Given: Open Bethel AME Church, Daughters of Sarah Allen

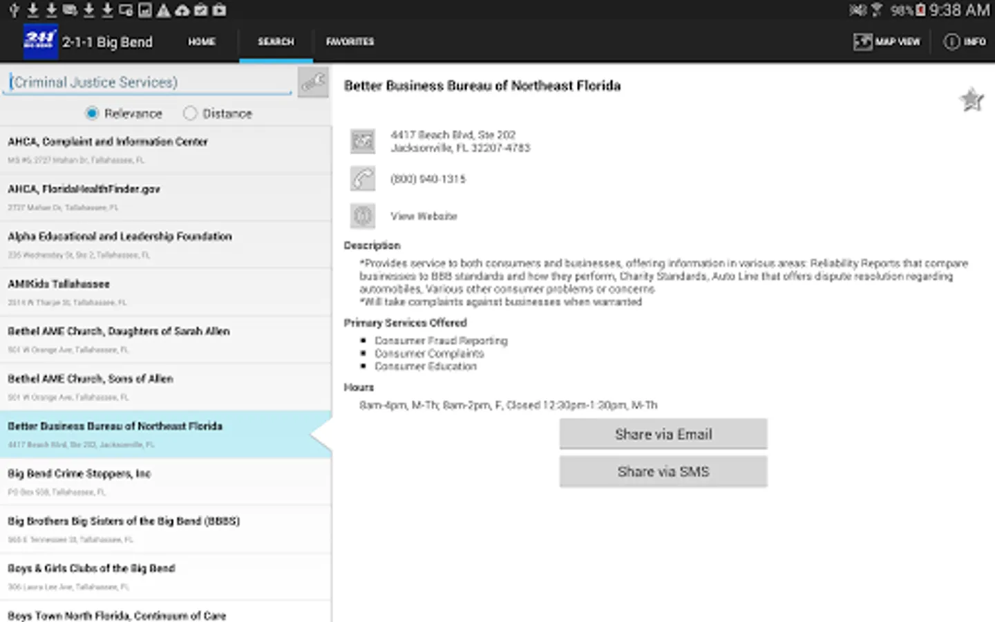Looking at the screenshot, I should click(x=166, y=340).
